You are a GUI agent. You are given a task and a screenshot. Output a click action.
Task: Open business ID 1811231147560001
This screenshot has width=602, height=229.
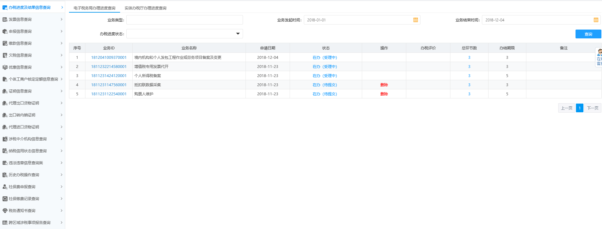pos(109,85)
